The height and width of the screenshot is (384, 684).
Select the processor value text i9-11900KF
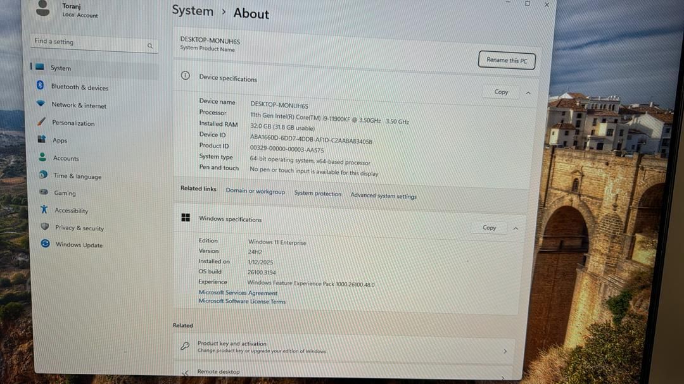point(329,118)
